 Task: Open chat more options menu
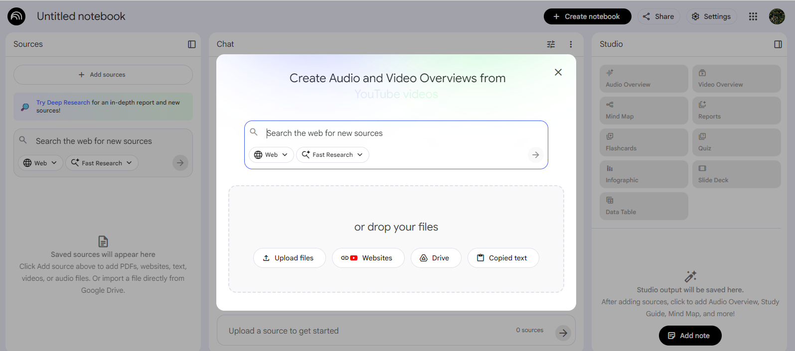click(x=571, y=44)
